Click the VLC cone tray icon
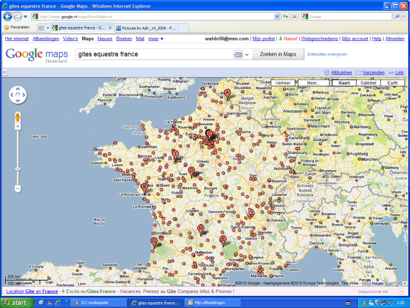410x308 pixels. coord(365,303)
